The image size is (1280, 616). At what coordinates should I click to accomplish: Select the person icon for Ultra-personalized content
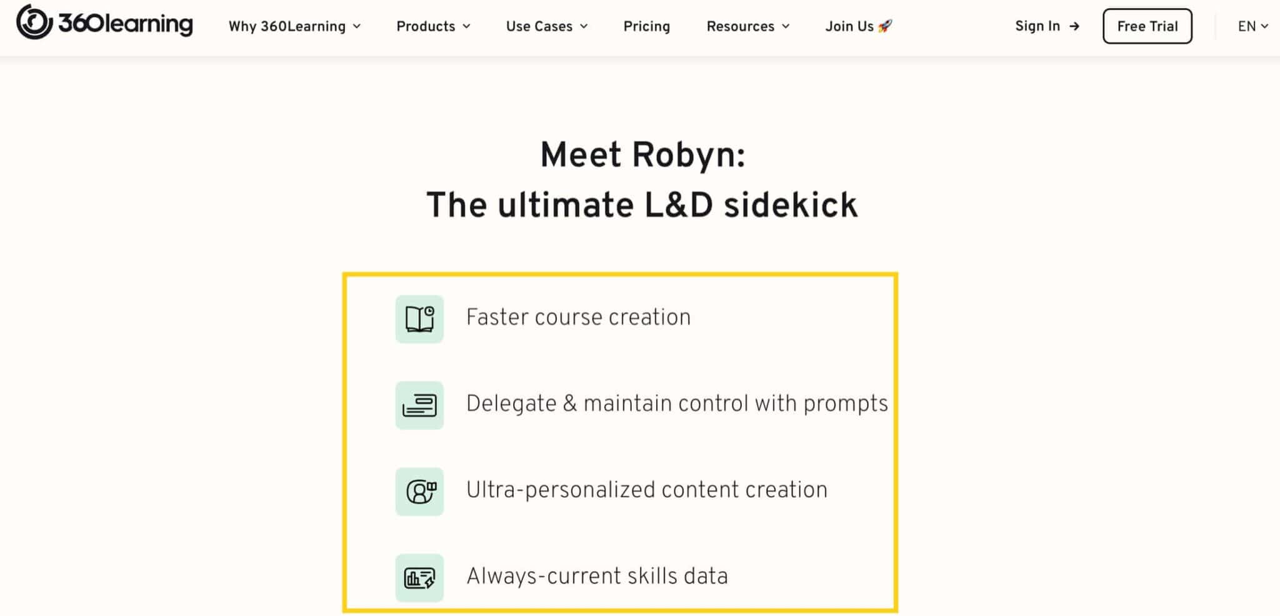click(419, 492)
